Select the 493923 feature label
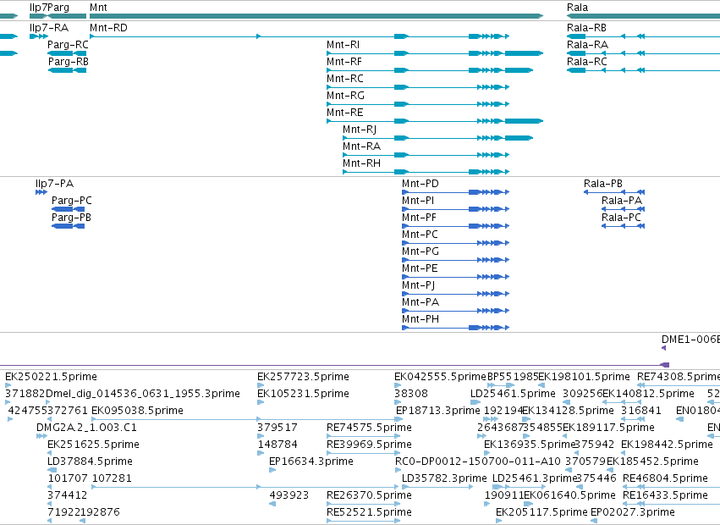The height and width of the screenshot is (525, 720). (289, 495)
